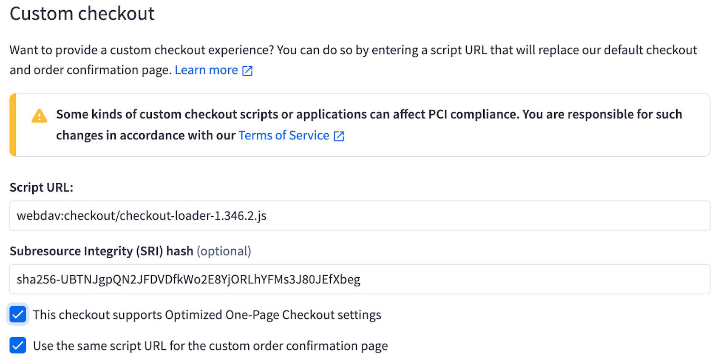Screen dimensions: 726x364
Task: Click the Custom checkout page heading
Action: click(x=82, y=14)
